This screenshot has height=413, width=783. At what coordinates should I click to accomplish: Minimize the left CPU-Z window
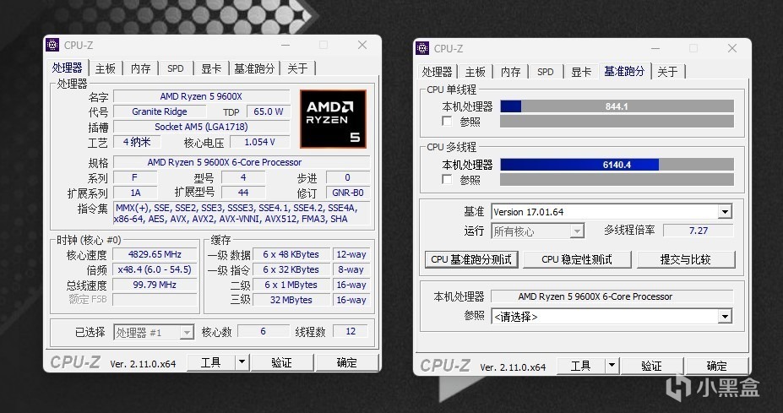pyautogui.click(x=285, y=45)
